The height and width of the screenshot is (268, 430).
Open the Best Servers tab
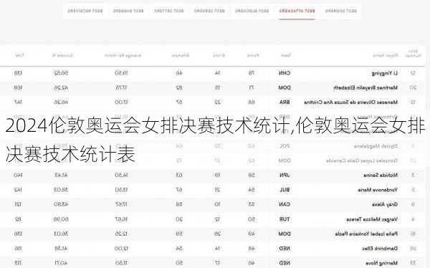pyautogui.click(x=209, y=11)
